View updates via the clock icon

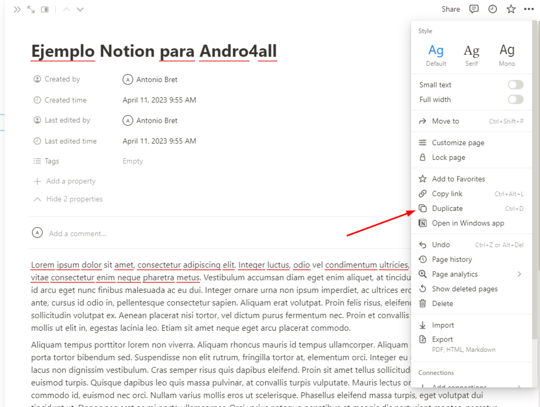(492, 9)
